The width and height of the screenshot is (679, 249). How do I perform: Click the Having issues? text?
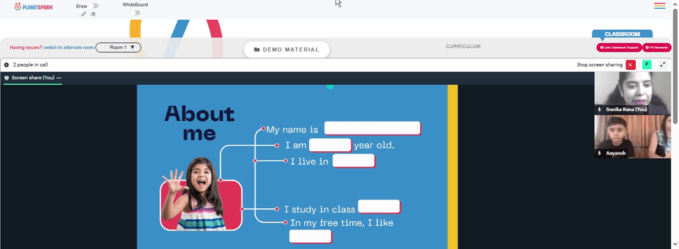pos(26,47)
